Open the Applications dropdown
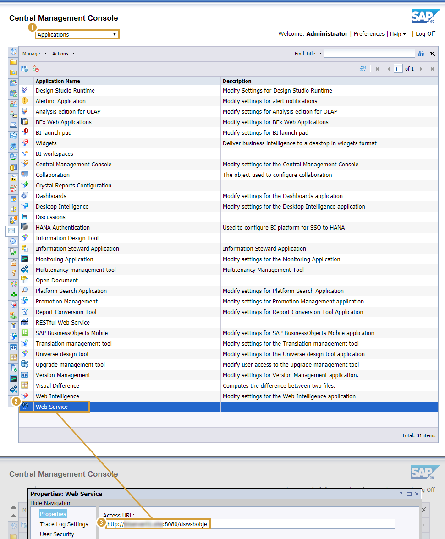 click(77, 34)
